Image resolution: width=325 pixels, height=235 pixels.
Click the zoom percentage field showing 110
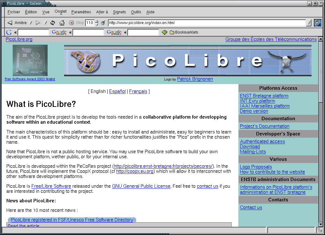click(x=90, y=23)
